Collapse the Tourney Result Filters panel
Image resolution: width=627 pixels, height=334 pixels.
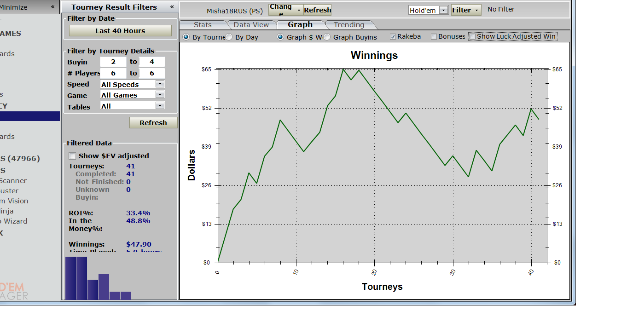point(172,7)
